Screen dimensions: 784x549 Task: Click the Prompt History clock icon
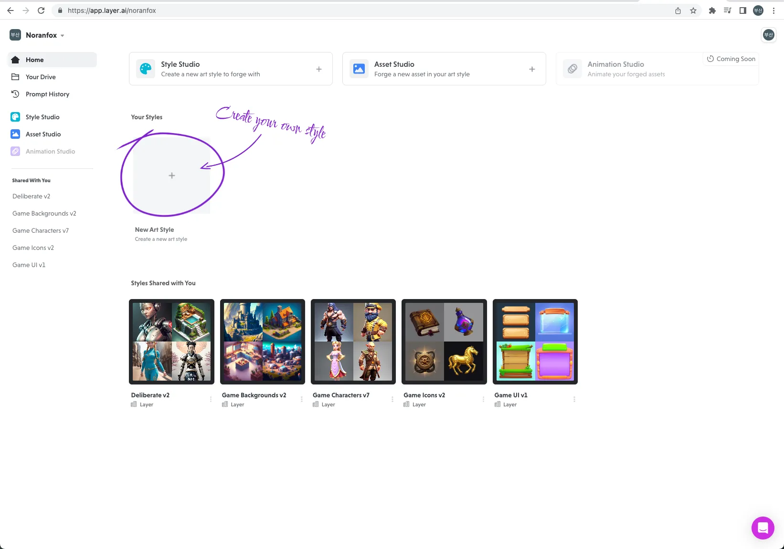(x=15, y=94)
